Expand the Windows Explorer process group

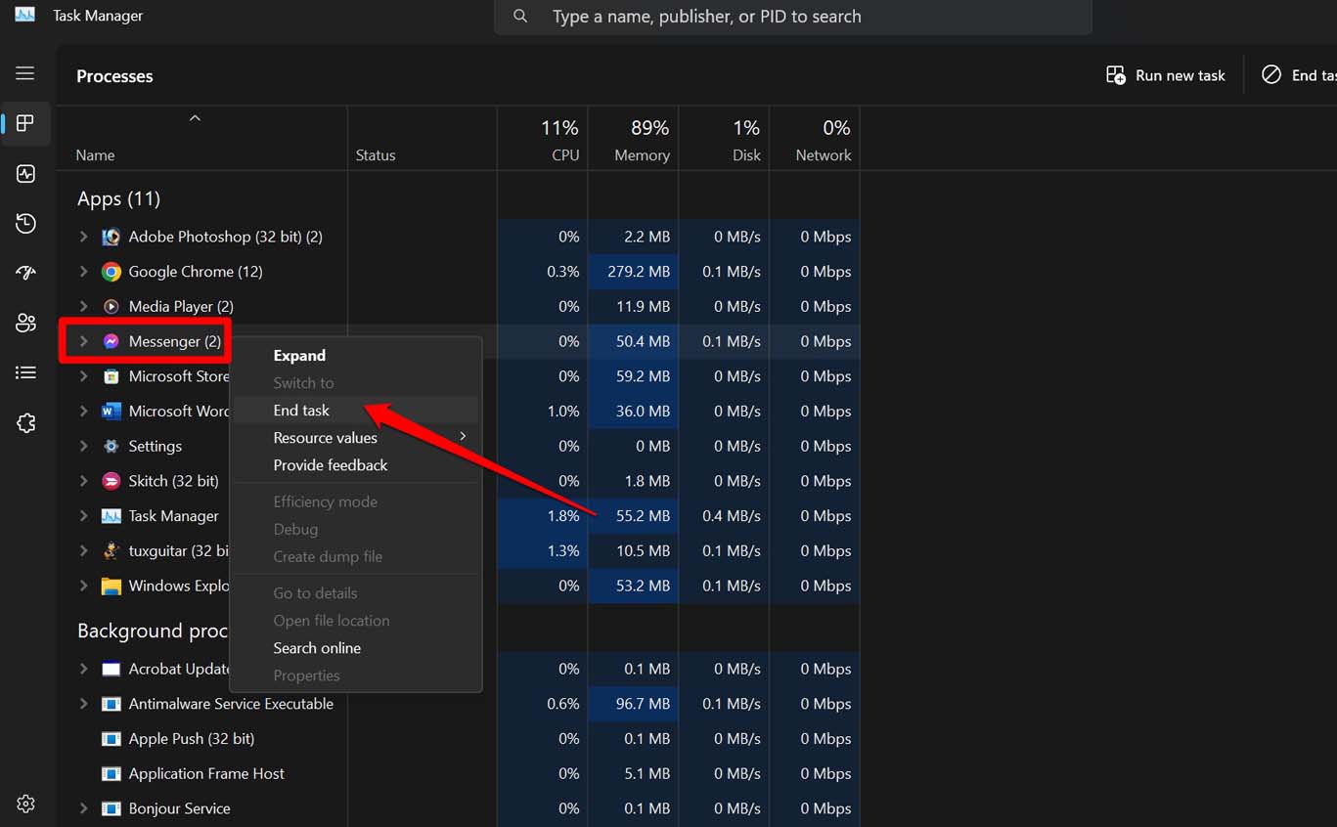(83, 586)
